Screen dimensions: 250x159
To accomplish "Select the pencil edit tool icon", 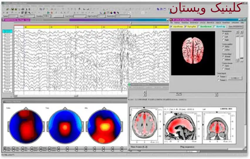I will tap(118, 13).
